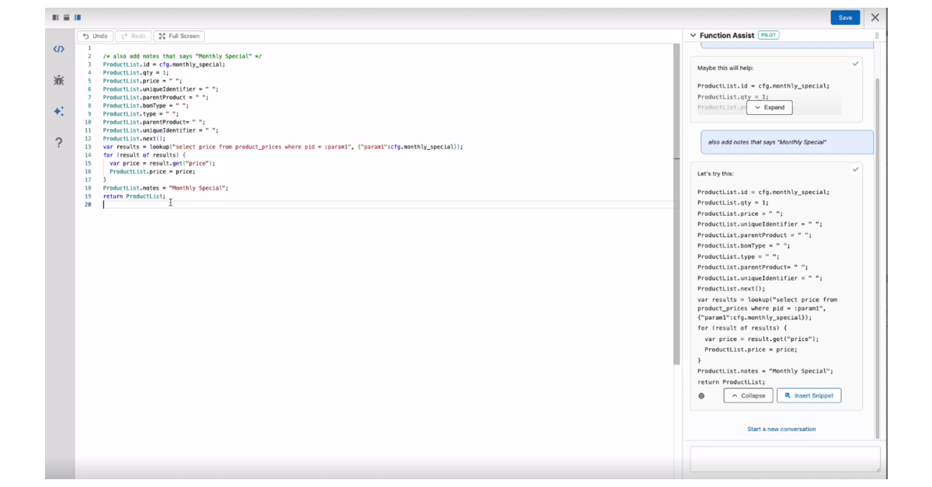Open Function Assist sparkle icon in sidebar
Screen dimensions: 932x487
click(59, 111)
